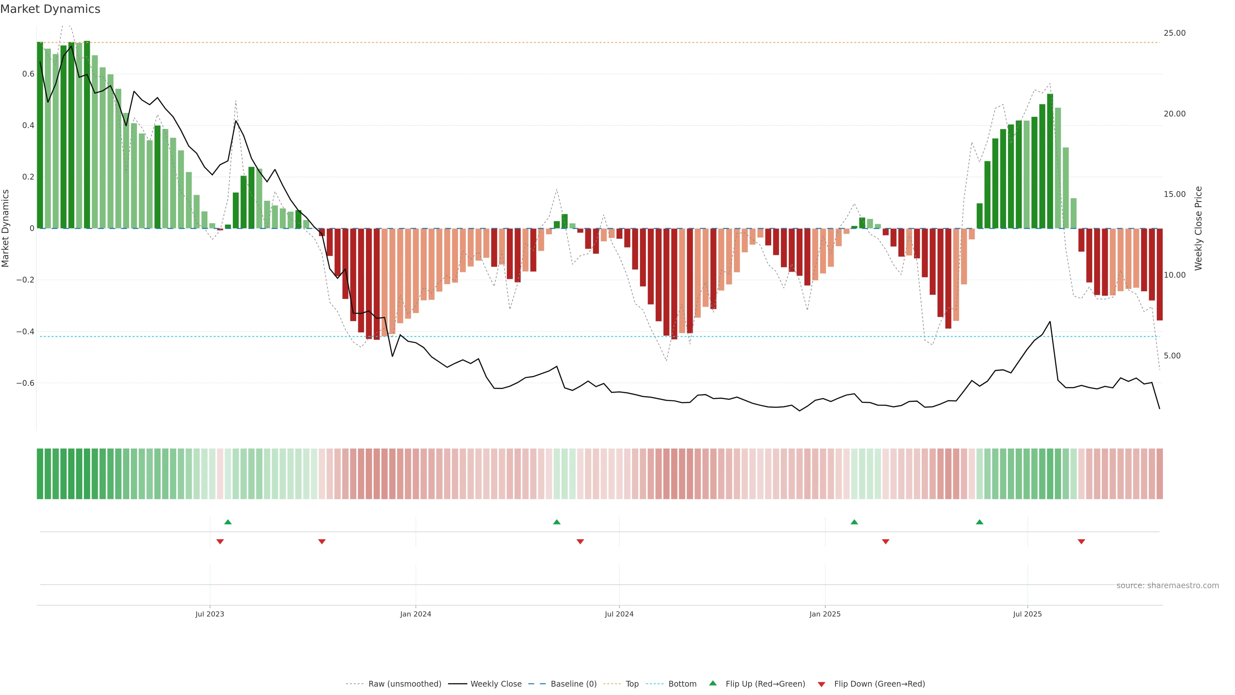Viewport: 1235px width, 695px height.
Task: Click the green flip-up triangle just before Jul 2025
Action: coord(979,522)
